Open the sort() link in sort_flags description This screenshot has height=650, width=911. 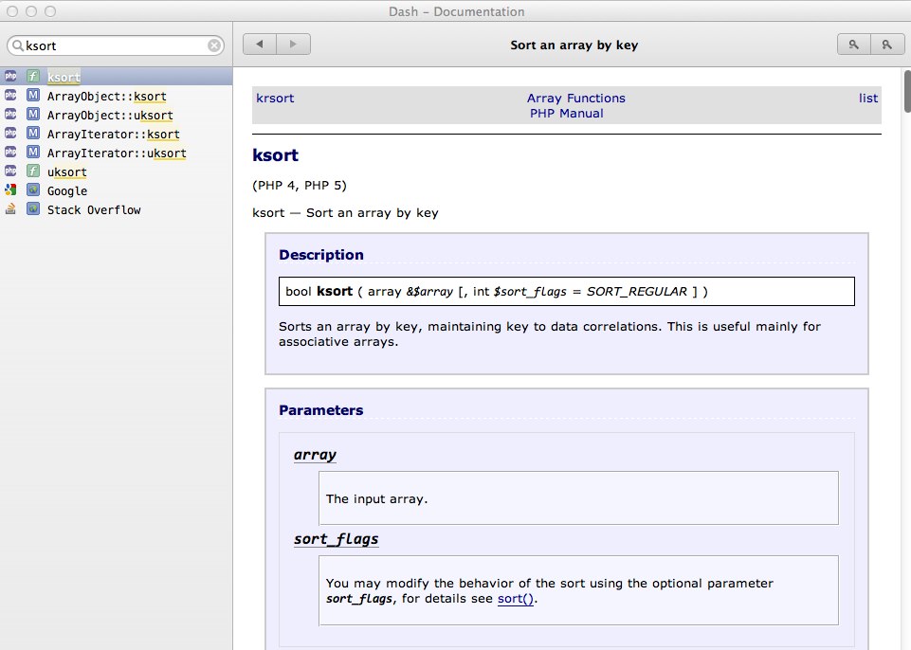point(517,598)
